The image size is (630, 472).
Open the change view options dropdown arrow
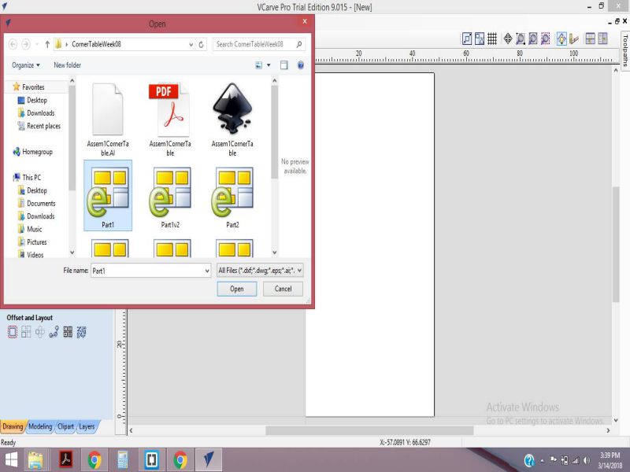269,65
